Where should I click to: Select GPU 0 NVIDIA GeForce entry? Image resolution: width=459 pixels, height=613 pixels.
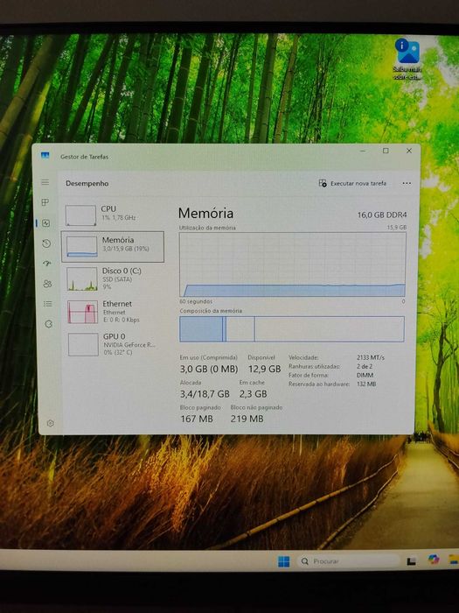pos(114,344)
